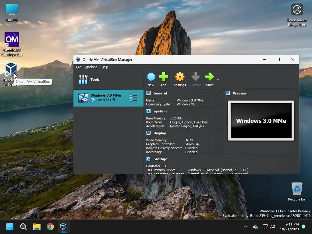Click the Remote Desktop Server Disabled value
The image size is (312, 234).
click(x=191, y=148)
